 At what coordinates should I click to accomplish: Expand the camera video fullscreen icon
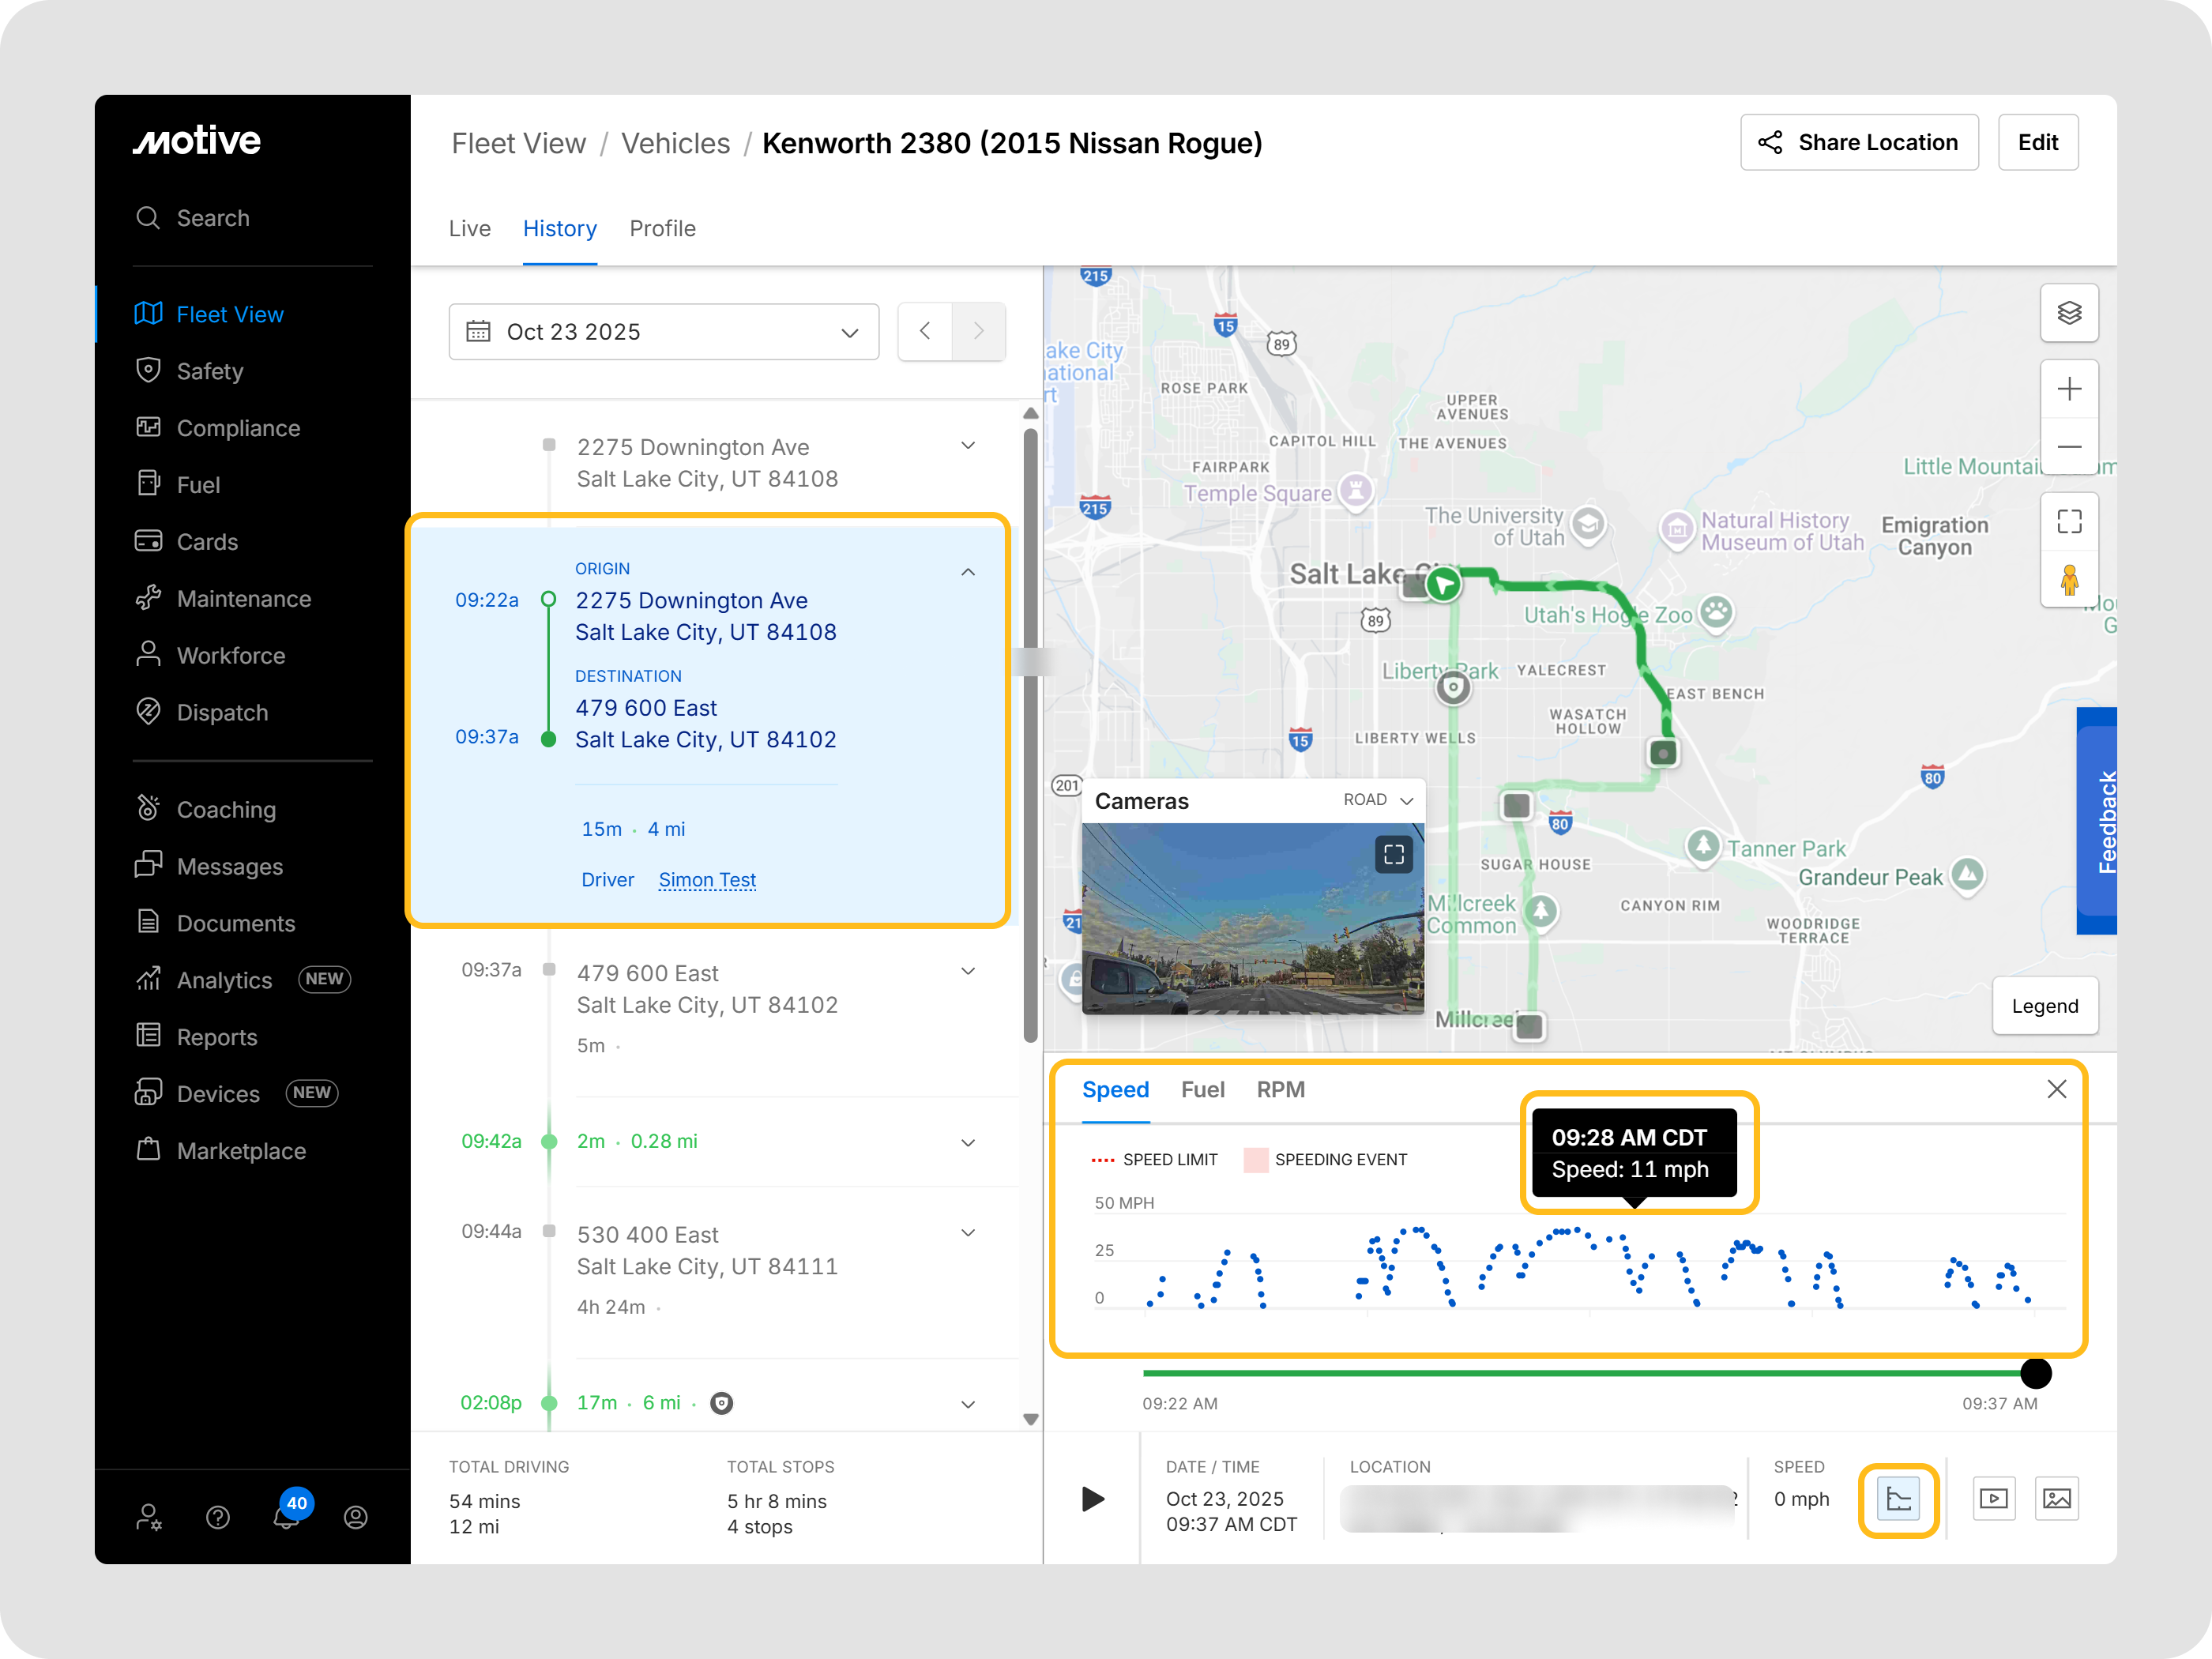click(1393, 854)
